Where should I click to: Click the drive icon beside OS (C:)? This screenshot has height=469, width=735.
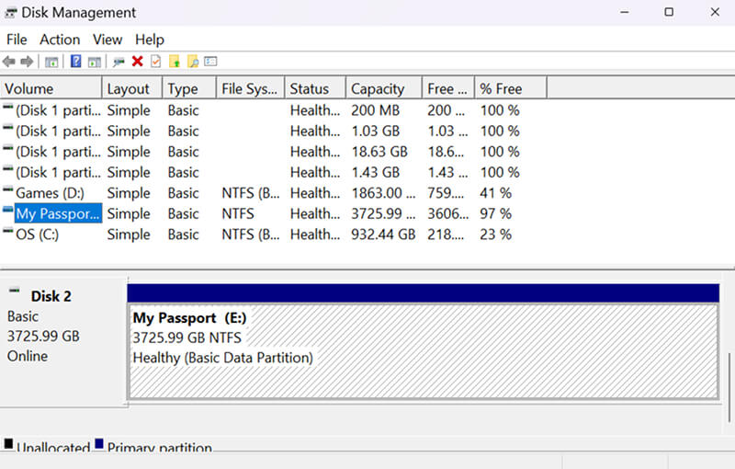[8, 230]
